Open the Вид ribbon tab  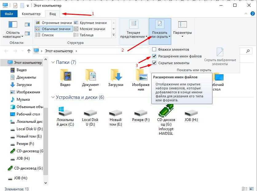53,14
